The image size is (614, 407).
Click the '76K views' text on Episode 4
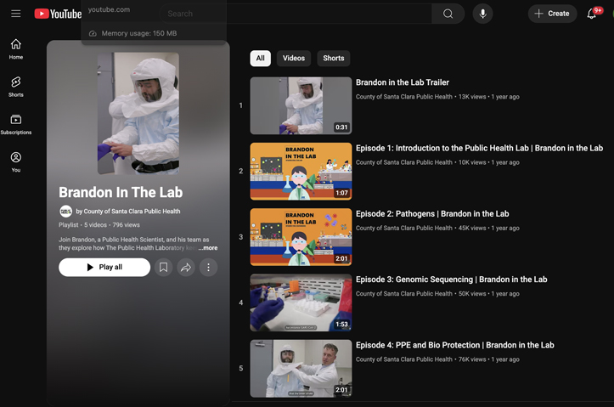point(472,359)
